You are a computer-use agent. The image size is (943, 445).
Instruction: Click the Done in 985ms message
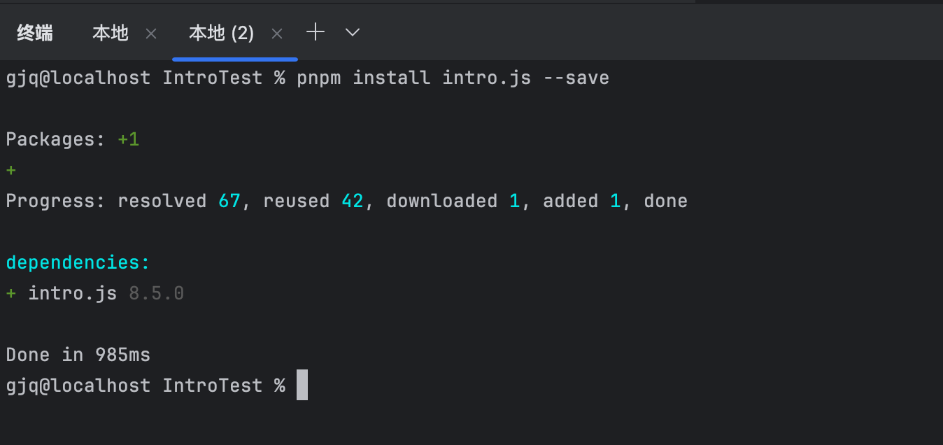pos(78,355)
